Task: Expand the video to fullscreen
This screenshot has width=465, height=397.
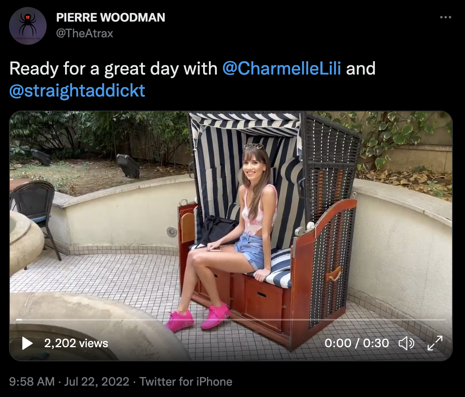Action: point(435,343)
